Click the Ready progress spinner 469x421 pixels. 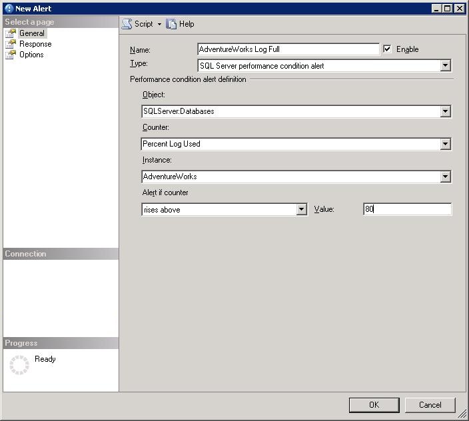tap(19, 365)
